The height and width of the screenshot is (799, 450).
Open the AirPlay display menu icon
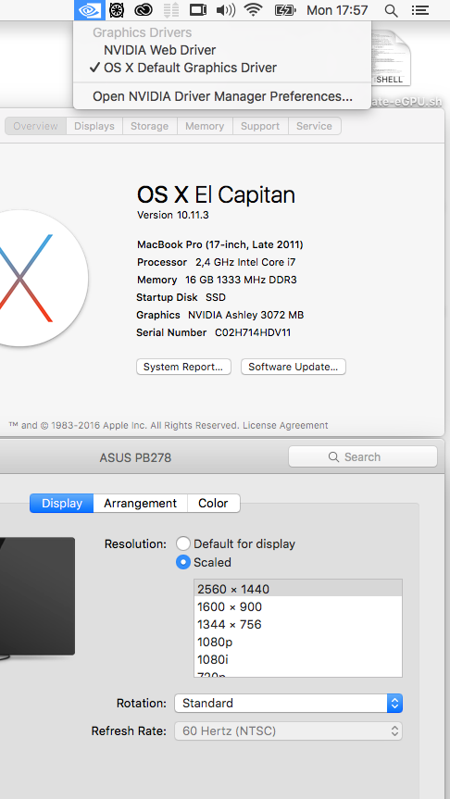[x=198, y=10]
